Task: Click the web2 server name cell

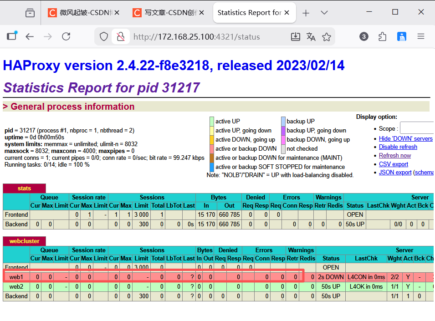Action: [x=16, y=286]
